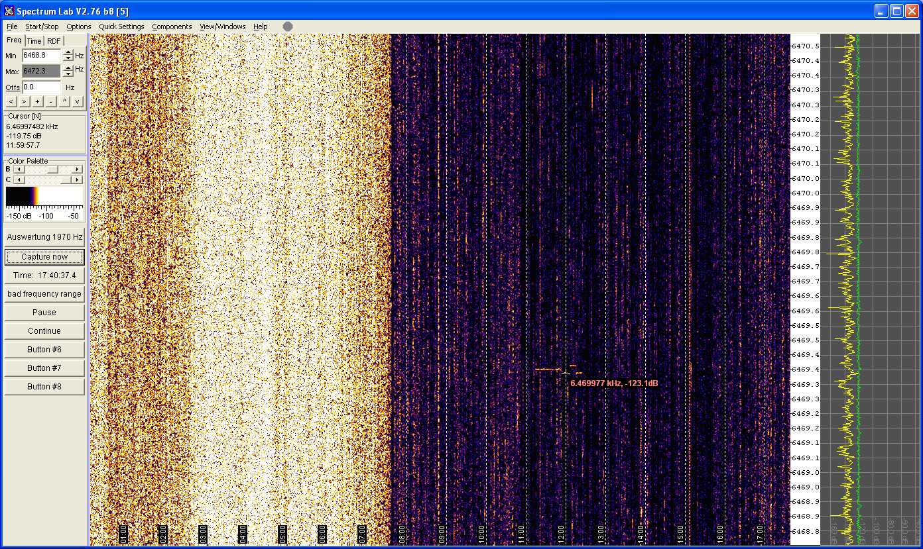Switch to the Time tab
This screenshot has height=549, width=923.
click(34, 41)
